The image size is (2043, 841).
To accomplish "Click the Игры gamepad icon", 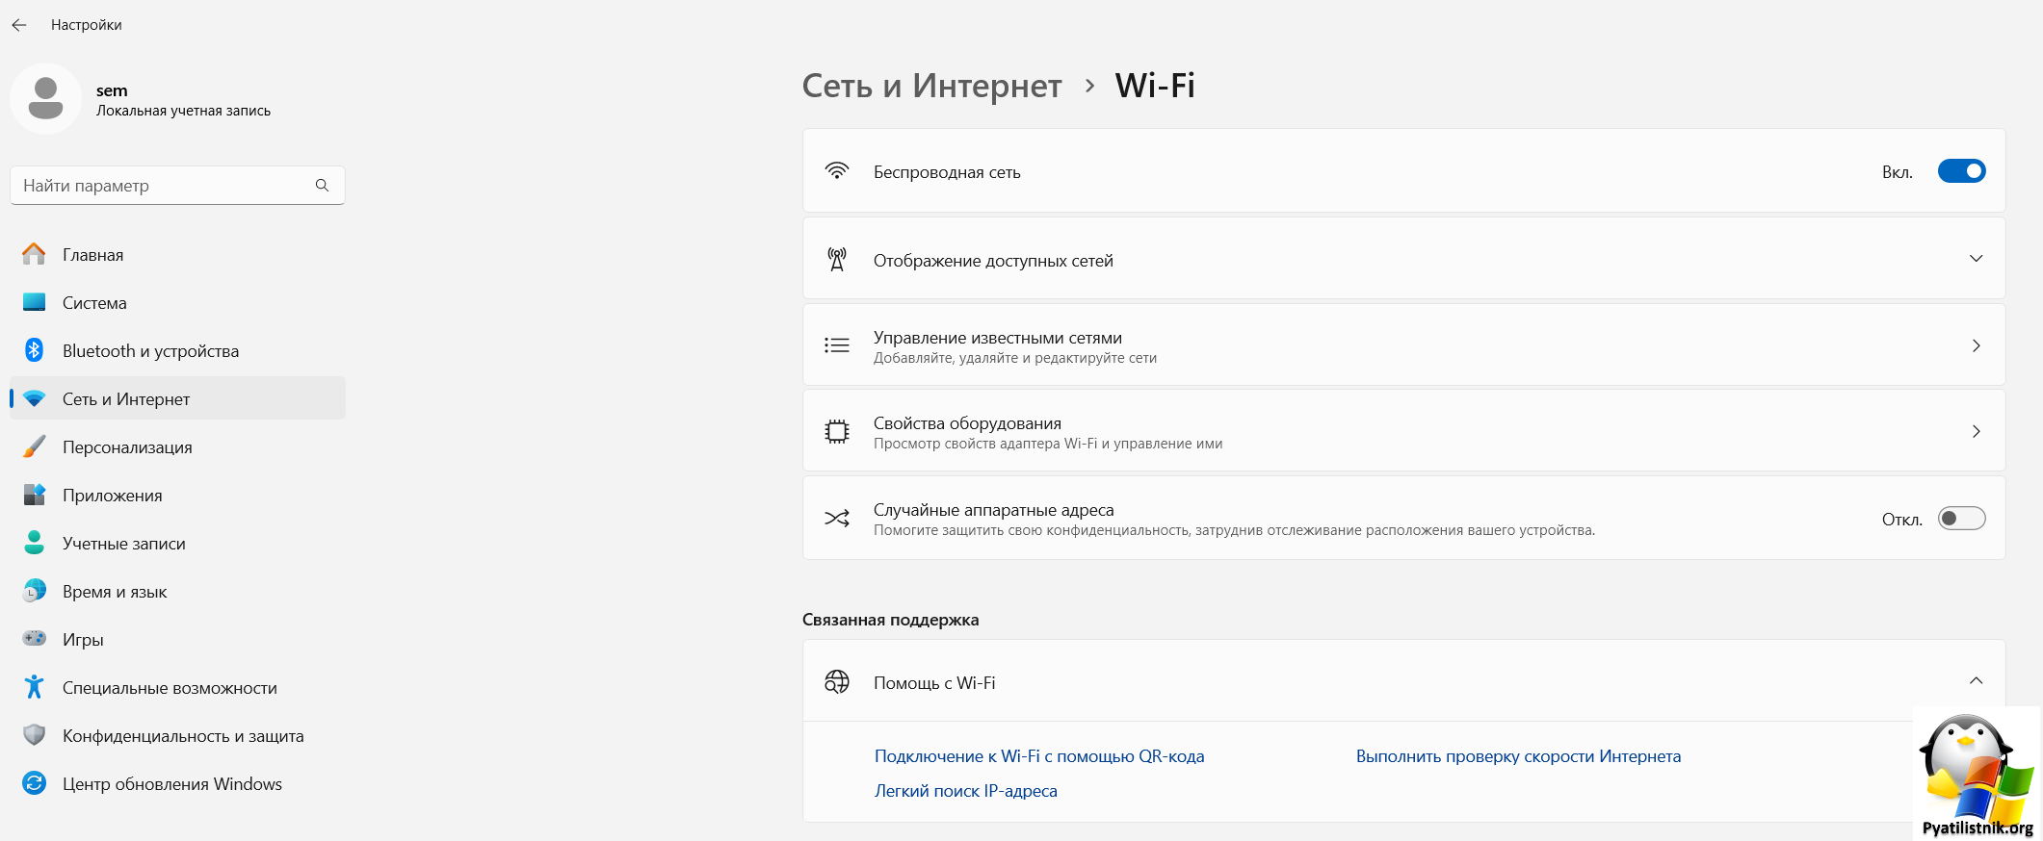I will (x=34, y=638).
